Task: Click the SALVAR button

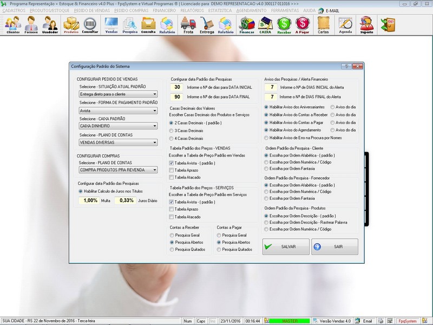Action: 286,246
